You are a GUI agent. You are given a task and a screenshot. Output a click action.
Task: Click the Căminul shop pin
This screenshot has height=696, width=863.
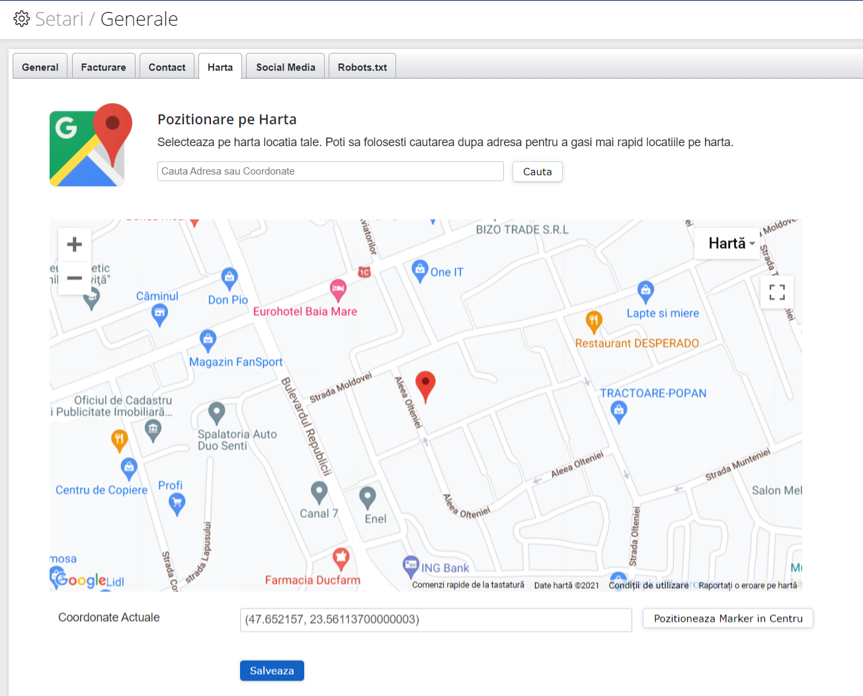point(159,316)
